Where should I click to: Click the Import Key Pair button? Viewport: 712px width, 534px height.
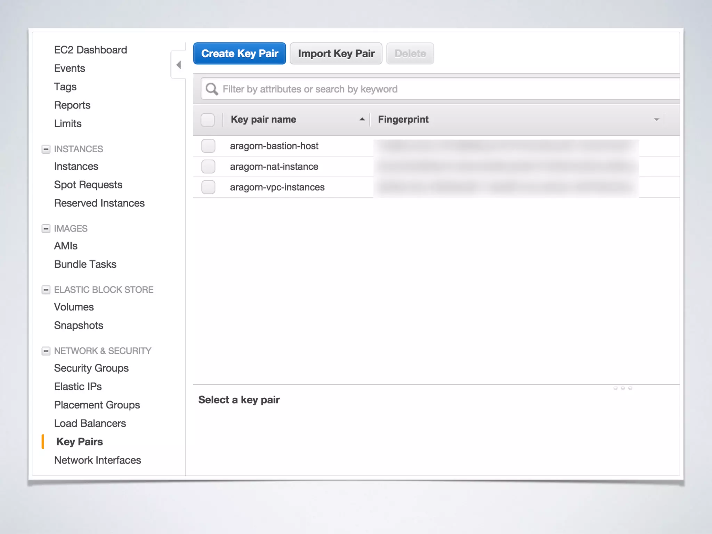336,54
